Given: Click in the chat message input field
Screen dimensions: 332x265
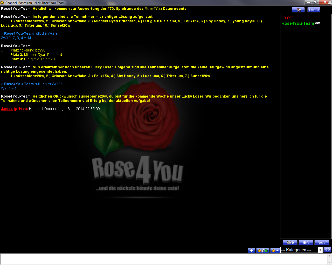Looking at the screenshot, I should pyautogui.click(x=163, y=259).
